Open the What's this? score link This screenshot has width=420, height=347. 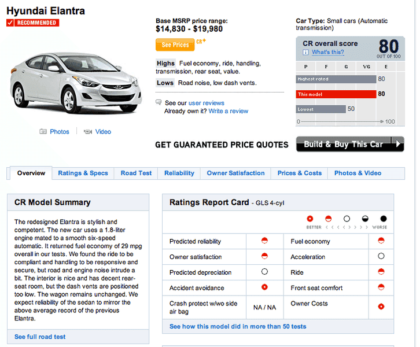tap(328, 52)
